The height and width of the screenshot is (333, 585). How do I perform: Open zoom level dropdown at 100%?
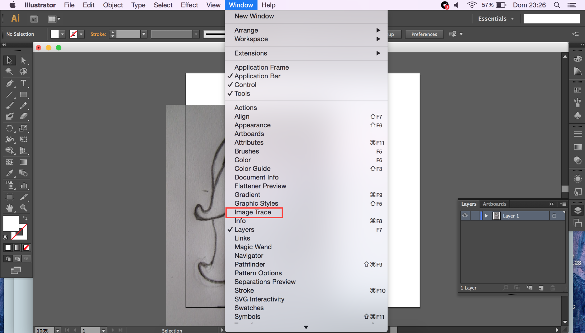[x=58, y=330]
